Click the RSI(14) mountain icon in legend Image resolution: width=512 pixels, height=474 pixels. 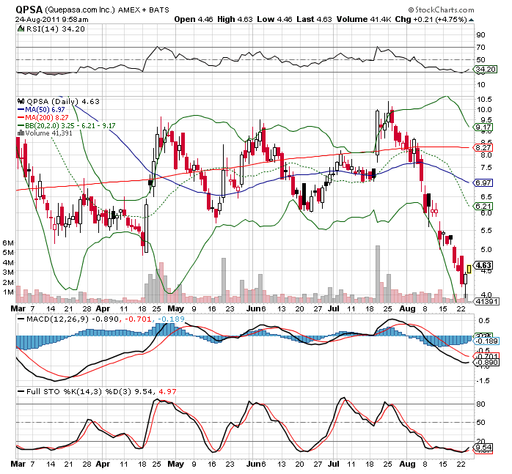20,29
